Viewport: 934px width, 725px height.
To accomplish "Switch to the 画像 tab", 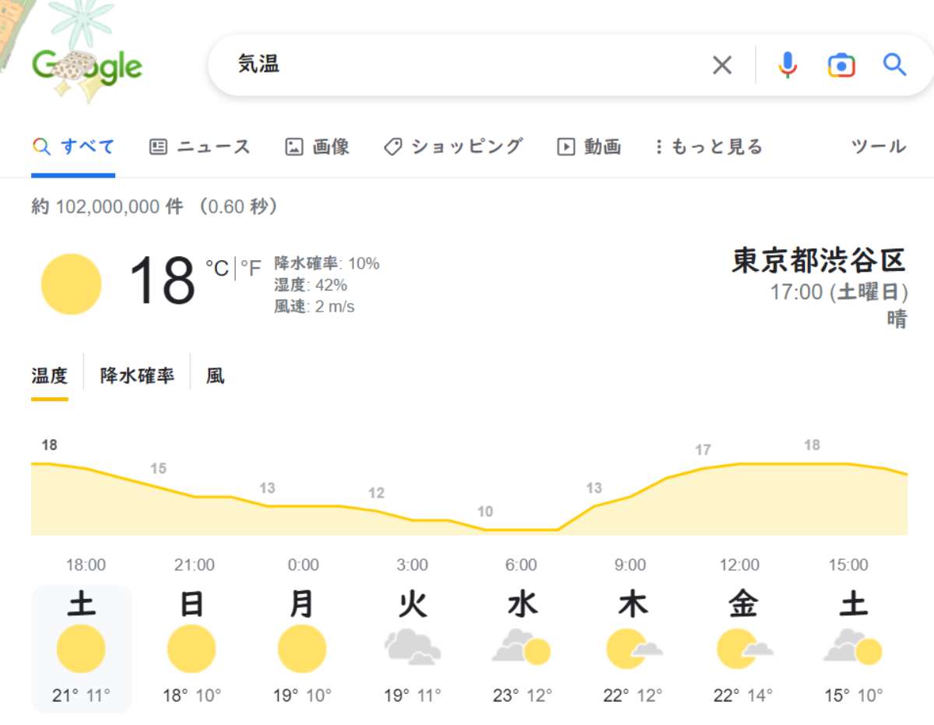I will click(x=318, y=146).
